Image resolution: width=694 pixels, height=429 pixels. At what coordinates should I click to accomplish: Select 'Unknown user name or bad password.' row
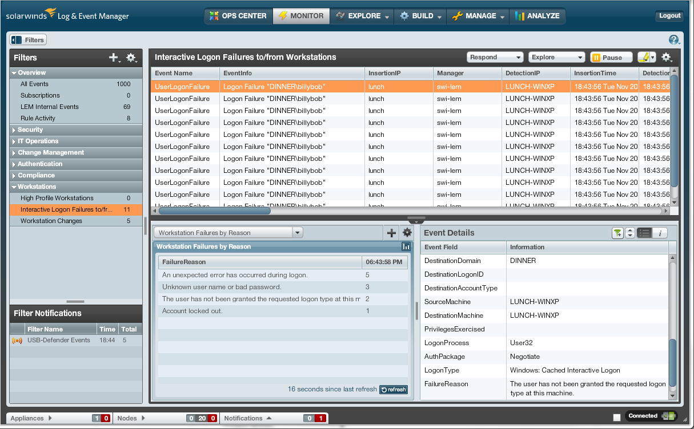[283, 287]
